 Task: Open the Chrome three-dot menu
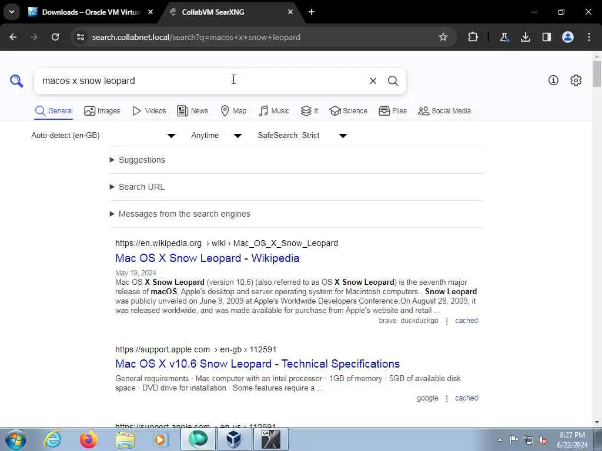(589, 37)
